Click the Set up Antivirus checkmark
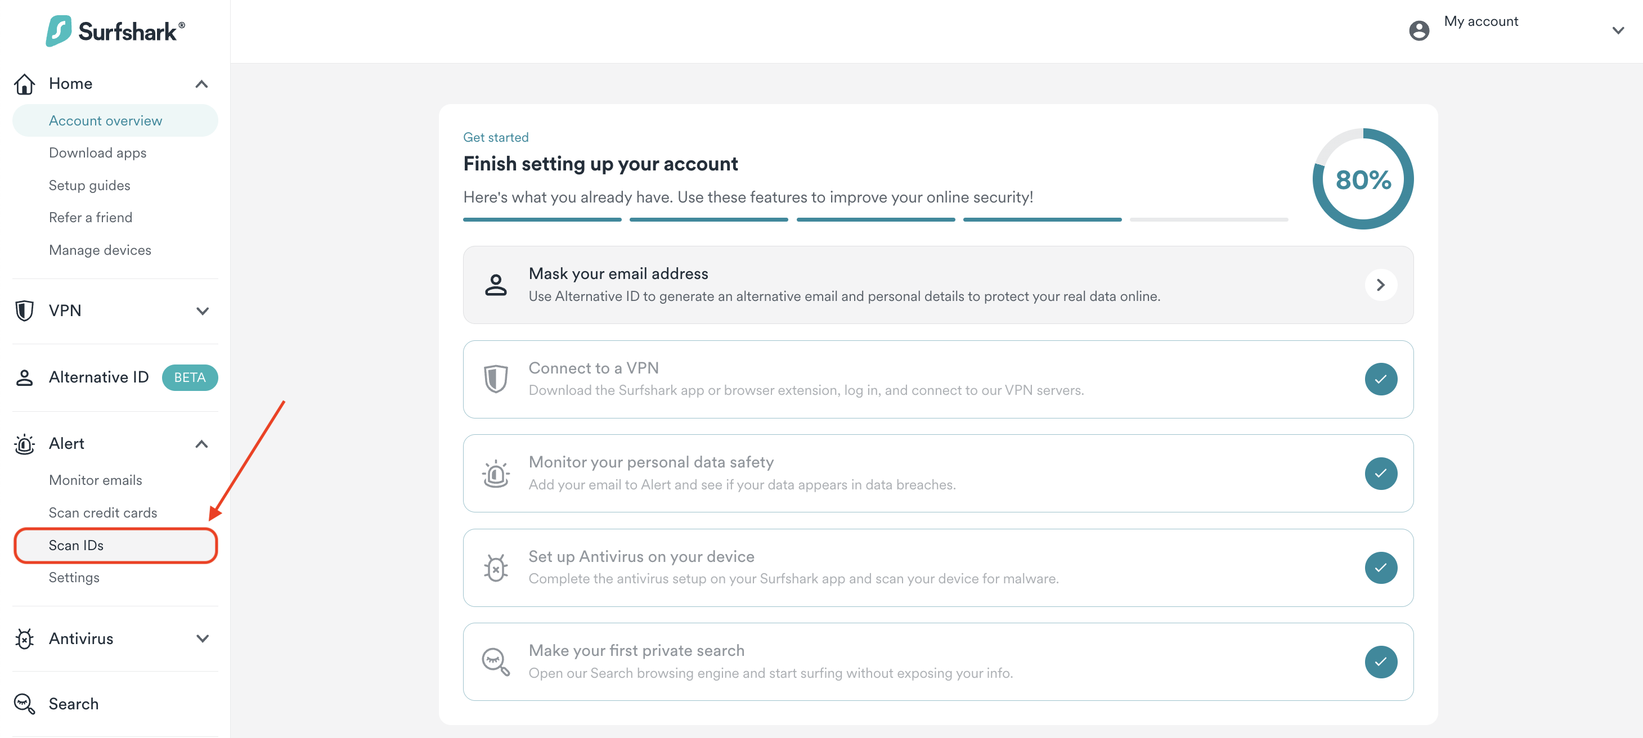 pyautogui.click(x=1380, y=568)
